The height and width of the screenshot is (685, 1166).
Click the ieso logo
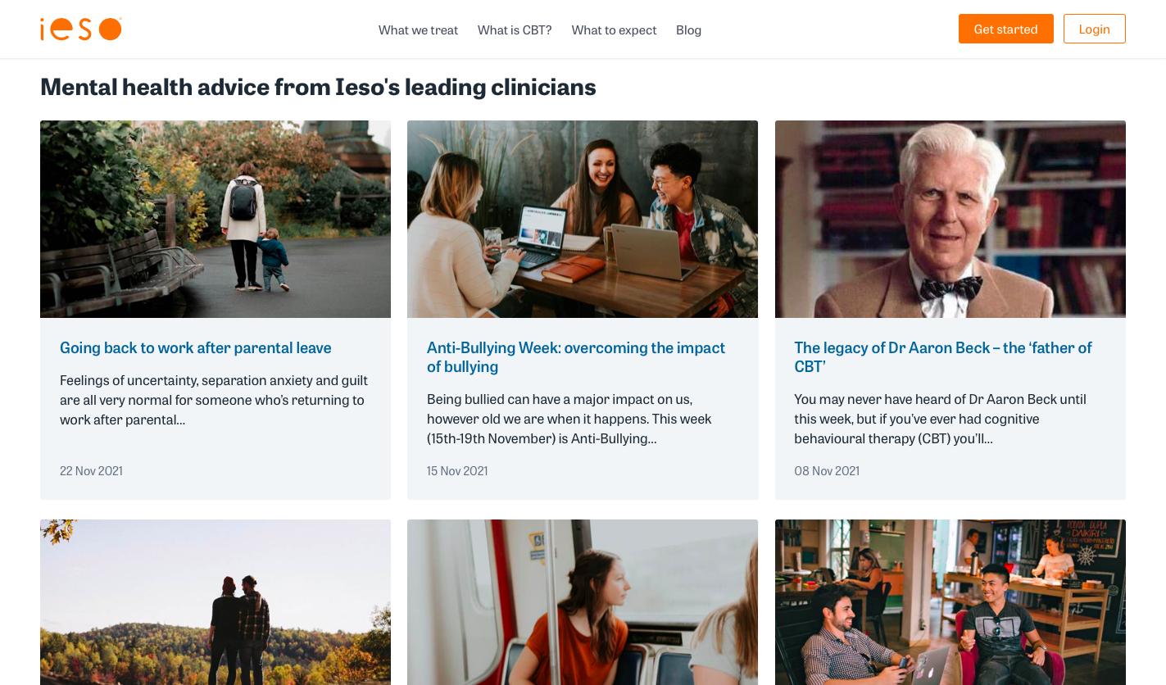click(x=81, y=29)
